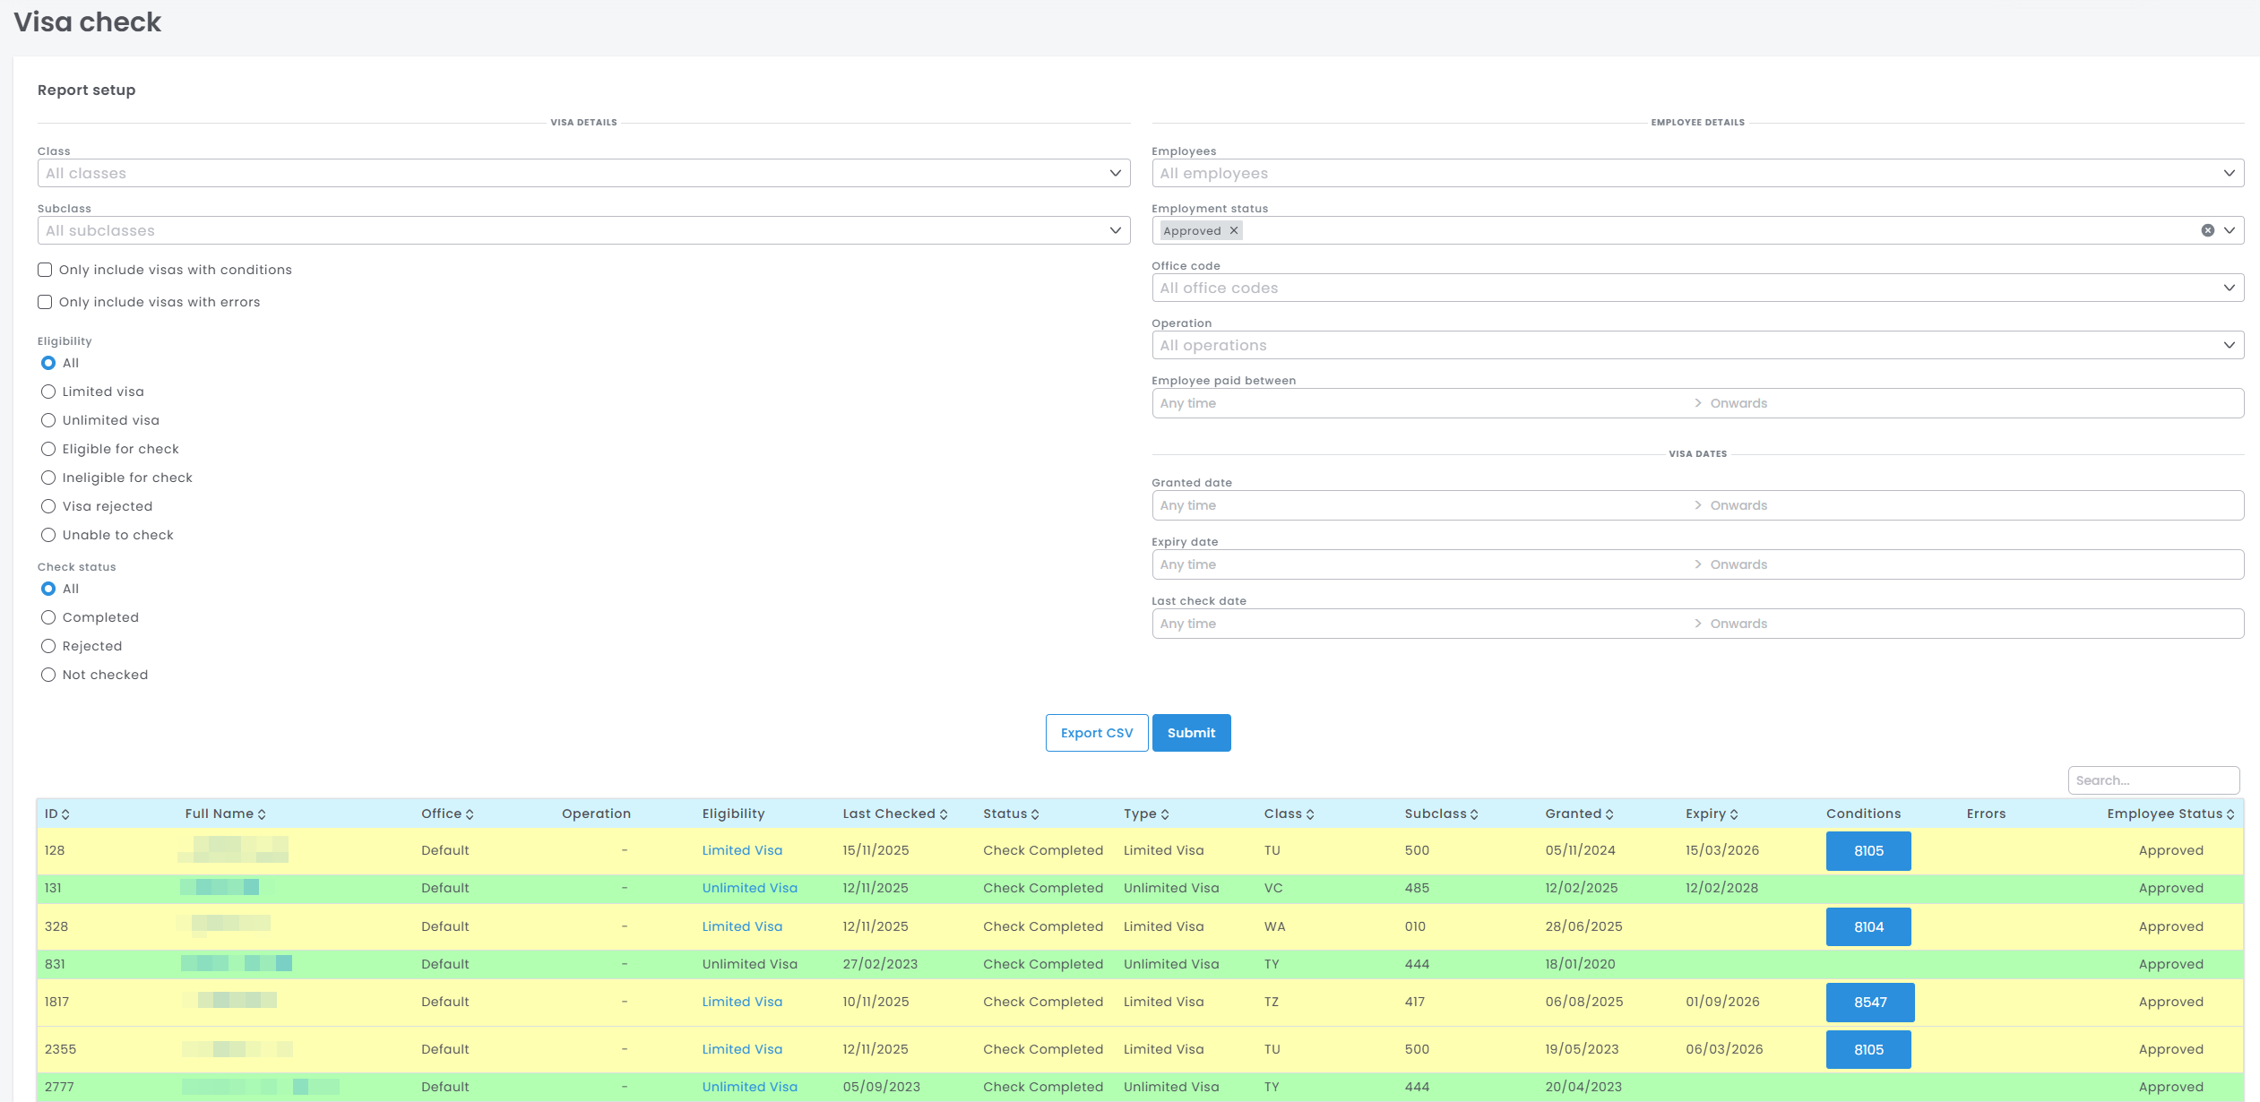Open Unlimited Visa link for ID 131
2260x1102 pixels.
click(x=749, y=888)
